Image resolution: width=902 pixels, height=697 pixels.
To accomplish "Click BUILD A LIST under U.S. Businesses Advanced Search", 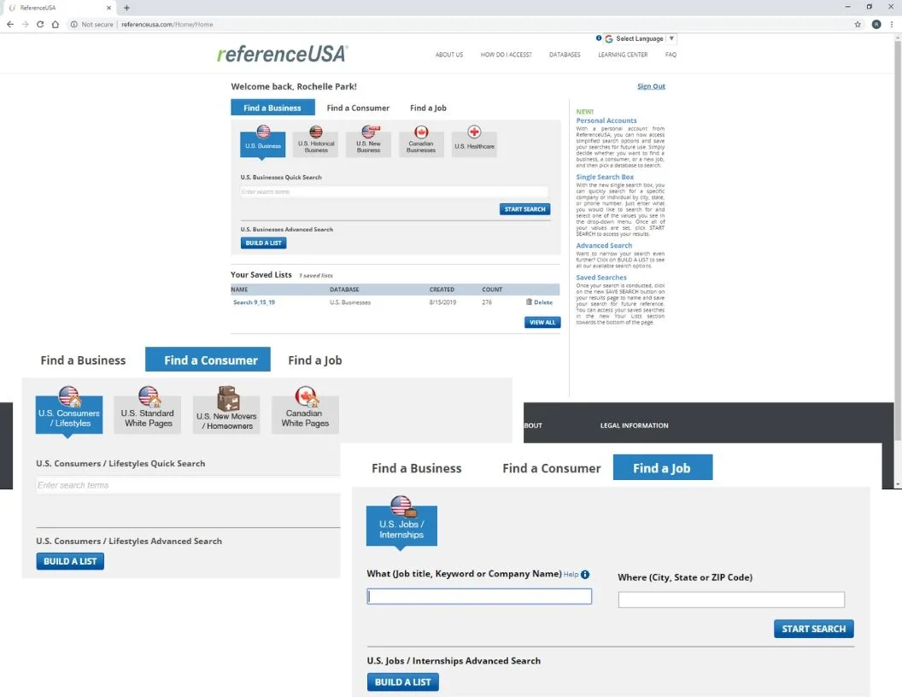I will pos(263,243).
